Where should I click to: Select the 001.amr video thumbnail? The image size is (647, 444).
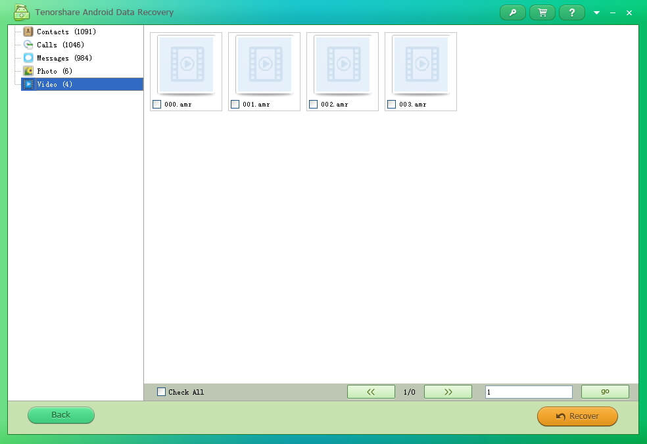(x=264, y=64)
